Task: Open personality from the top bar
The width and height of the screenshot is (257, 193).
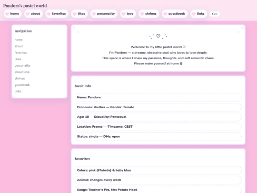Action: 104,14
